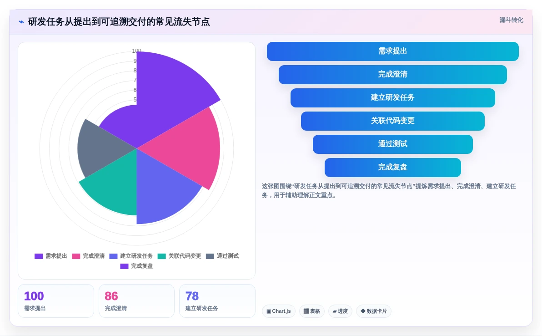Click the description paragraph starting 这张图围绕
Screen dimensions: 542x336
coord(389,191)
